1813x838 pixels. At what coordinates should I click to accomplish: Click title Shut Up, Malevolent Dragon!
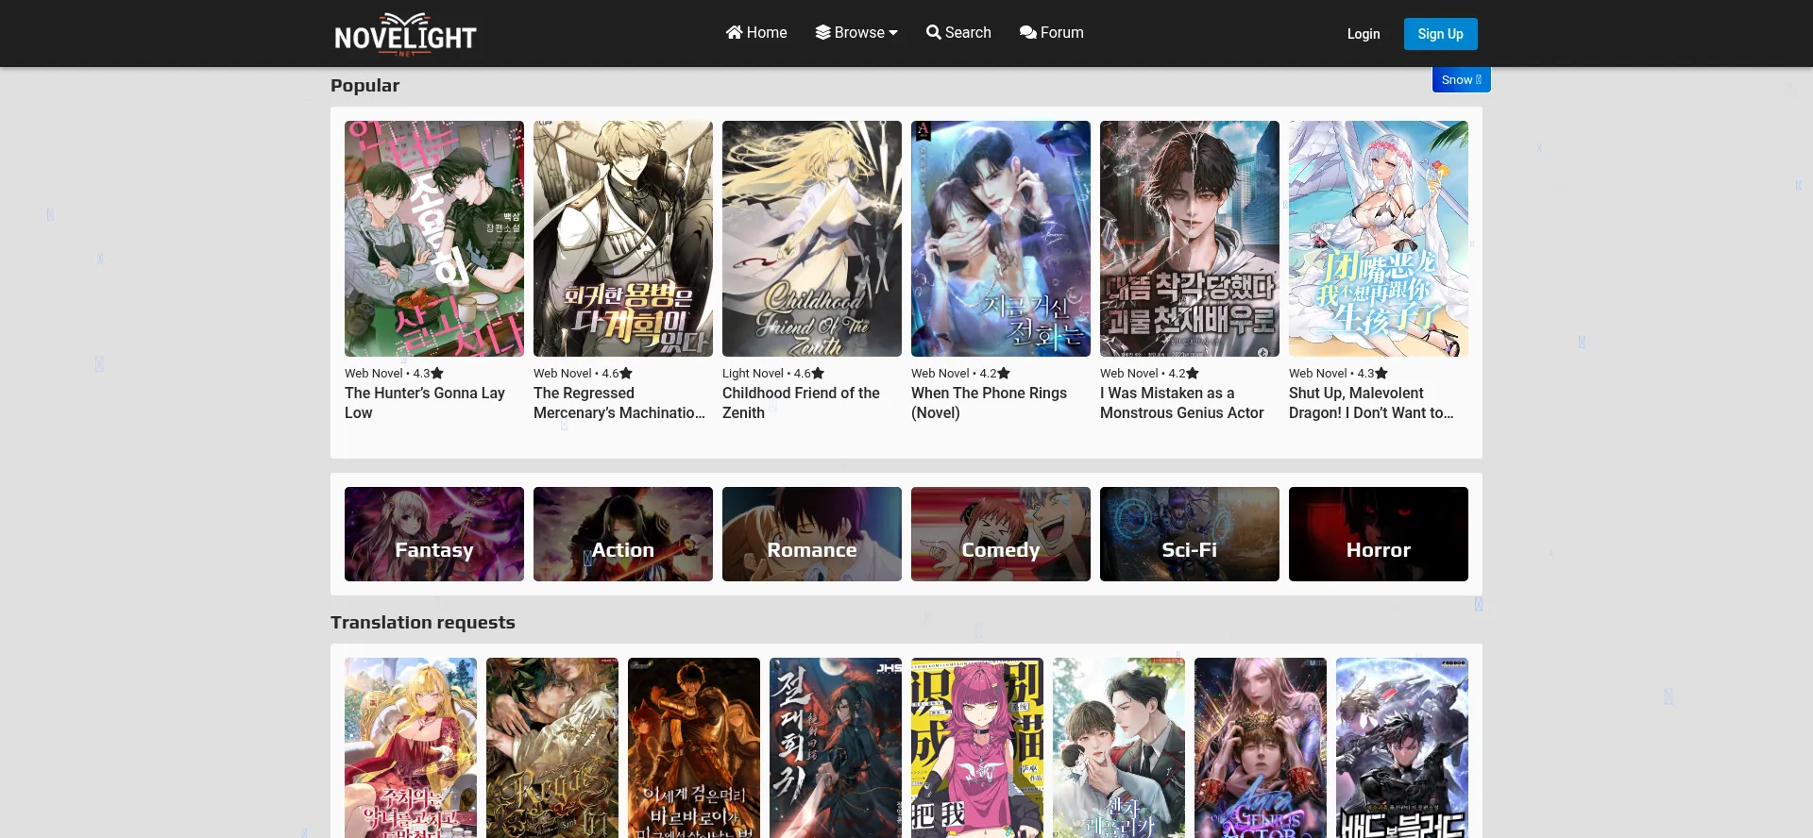pyautogui.click(x=1371, y=403)
